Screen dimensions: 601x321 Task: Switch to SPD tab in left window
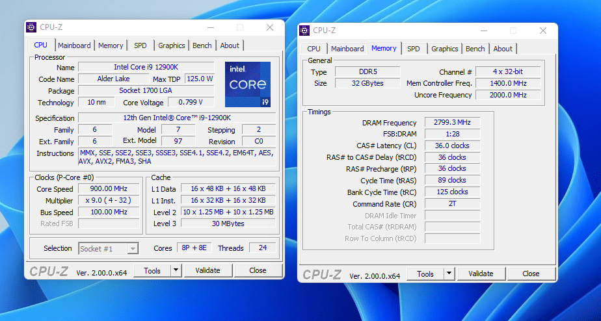click(140, 45)
